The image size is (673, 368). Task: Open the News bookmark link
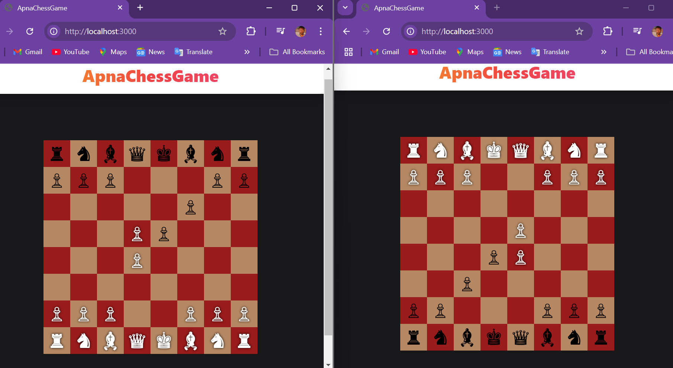coord(151,52)
